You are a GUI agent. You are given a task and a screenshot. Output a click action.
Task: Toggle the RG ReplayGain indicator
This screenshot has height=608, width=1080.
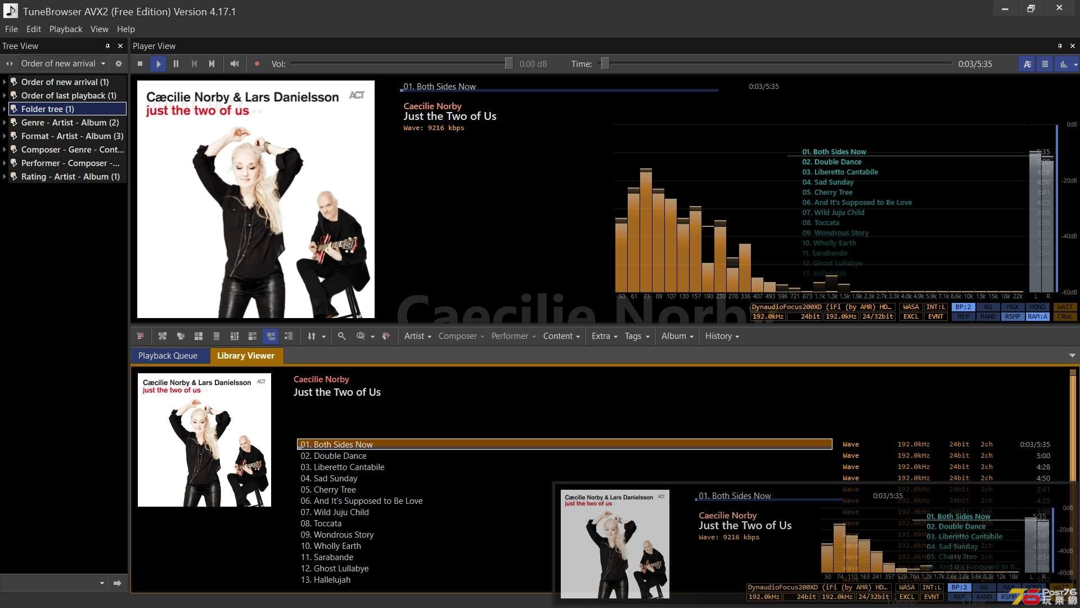tap(988, 307)
